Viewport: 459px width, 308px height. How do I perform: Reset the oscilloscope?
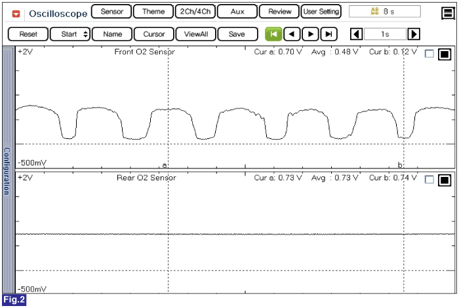(x=28, y=34)
